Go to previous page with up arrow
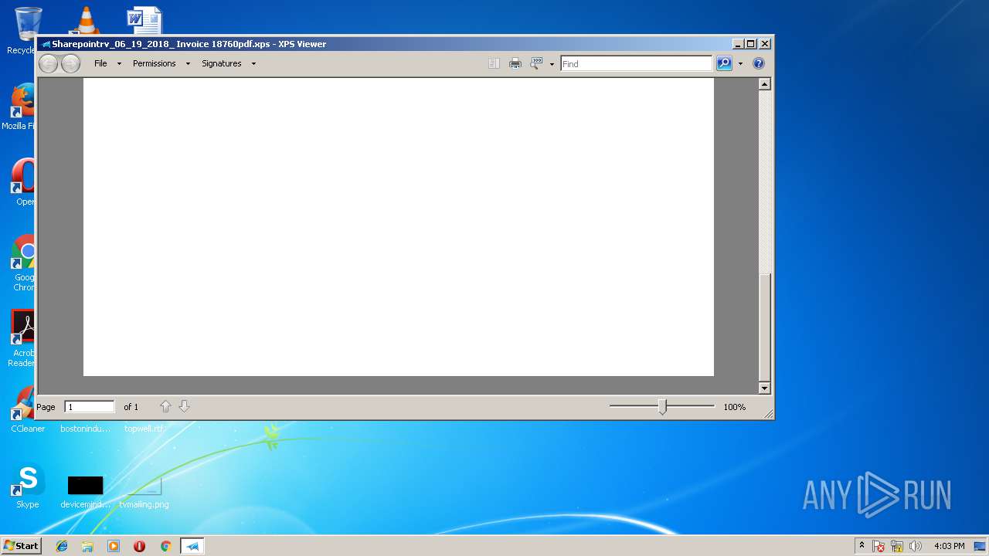 click(165, 406)
